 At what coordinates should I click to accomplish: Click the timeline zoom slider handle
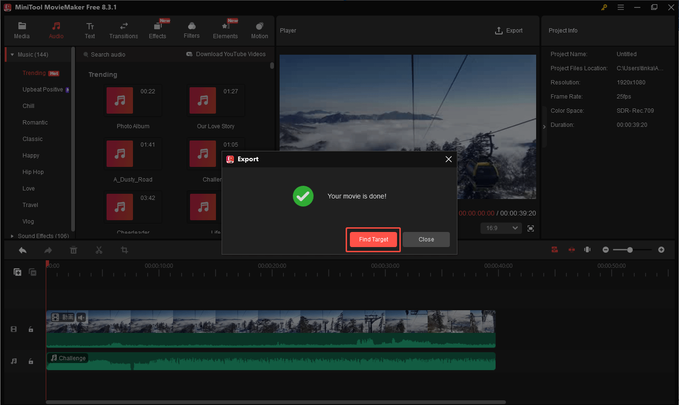pos(629,249)
